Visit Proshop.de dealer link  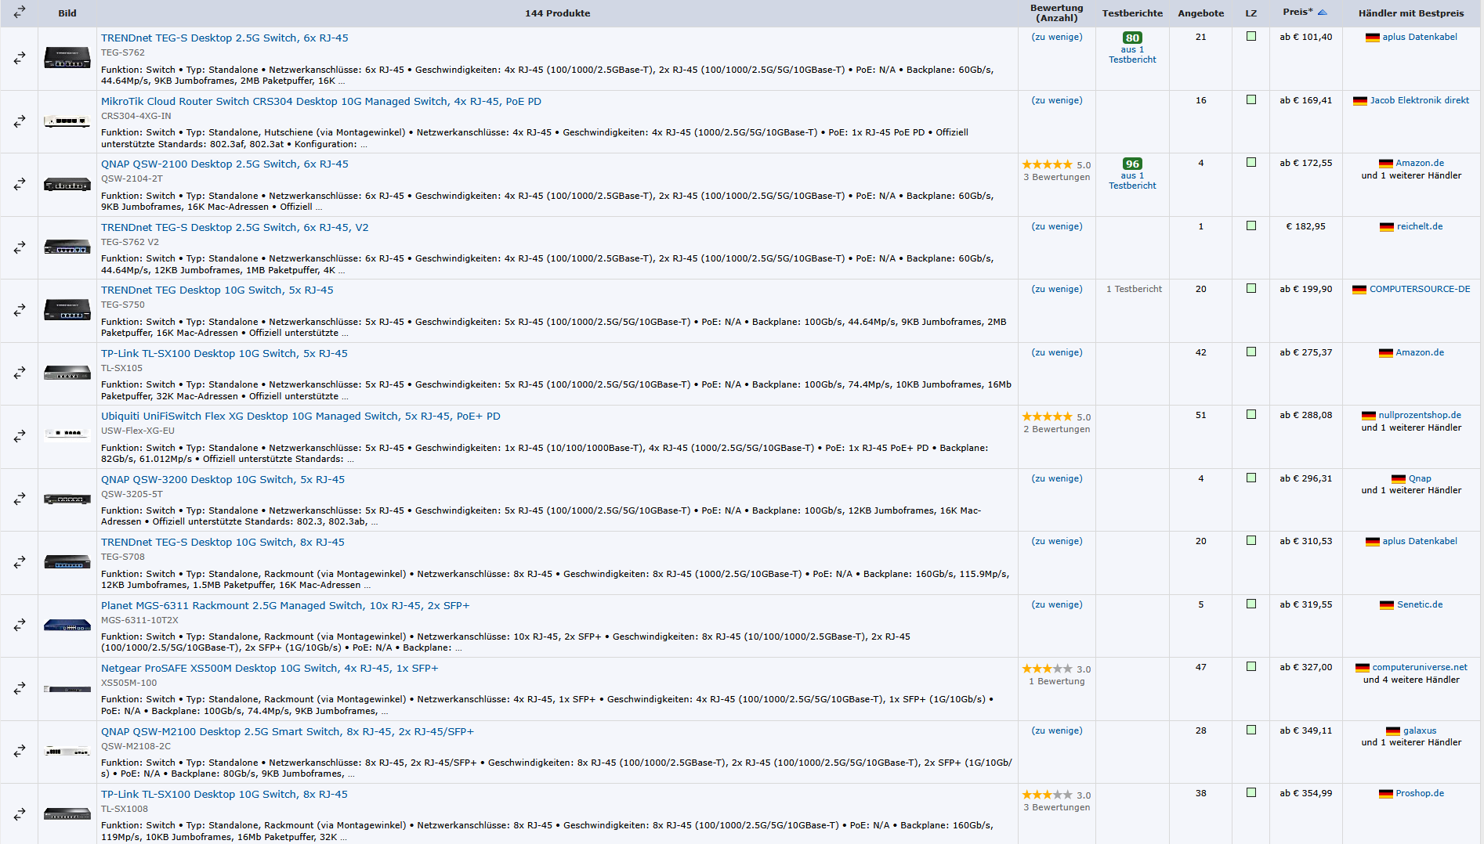[1419, 793]
